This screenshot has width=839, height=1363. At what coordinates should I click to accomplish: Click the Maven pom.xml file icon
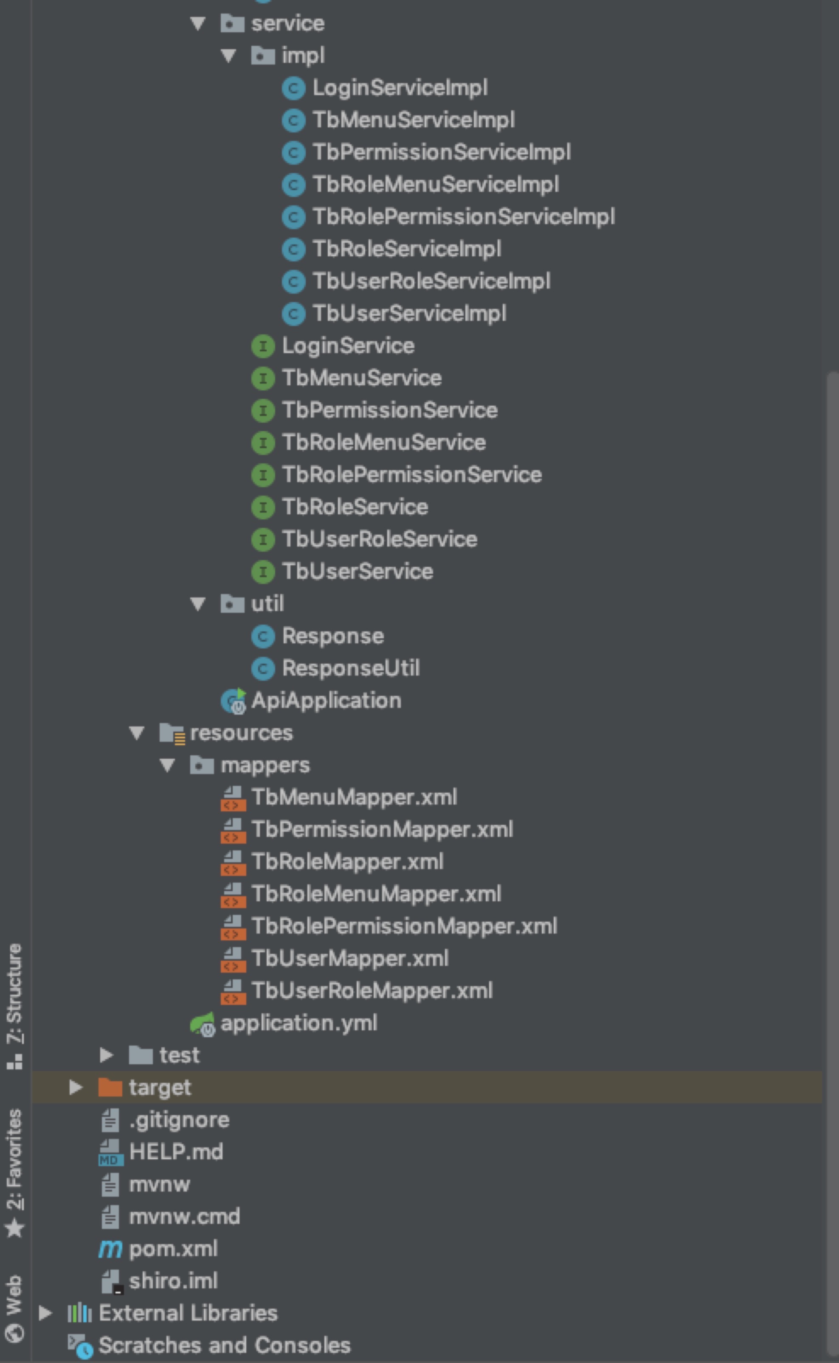110,1249
